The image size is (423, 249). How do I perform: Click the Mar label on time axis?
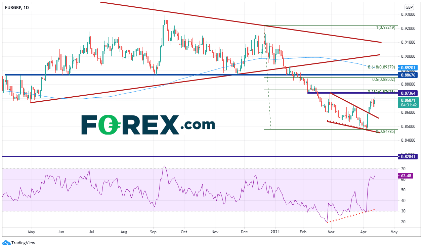pos(331,232)
